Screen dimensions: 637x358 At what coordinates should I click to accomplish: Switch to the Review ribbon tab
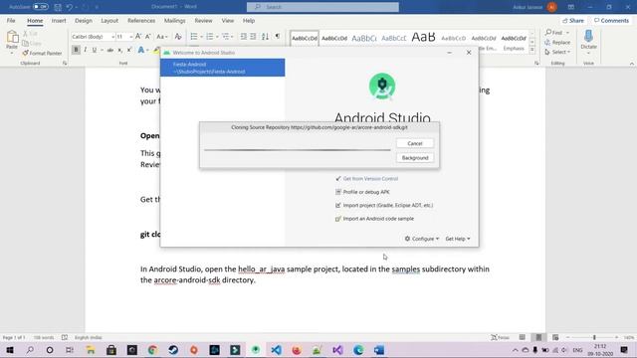pos(203,21)
